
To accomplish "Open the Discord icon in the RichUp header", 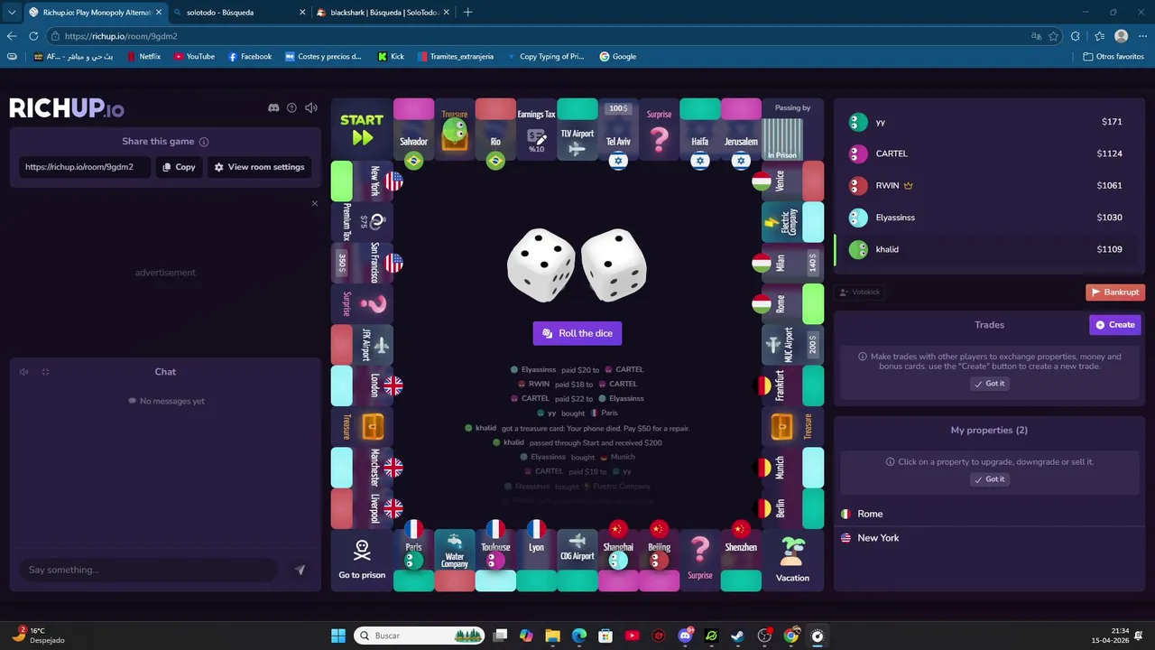I will tap(273, 107).
